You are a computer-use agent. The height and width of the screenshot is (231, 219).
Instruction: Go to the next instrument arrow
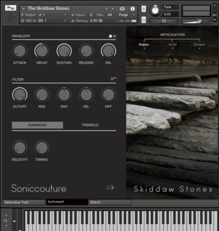click(112, 8)
